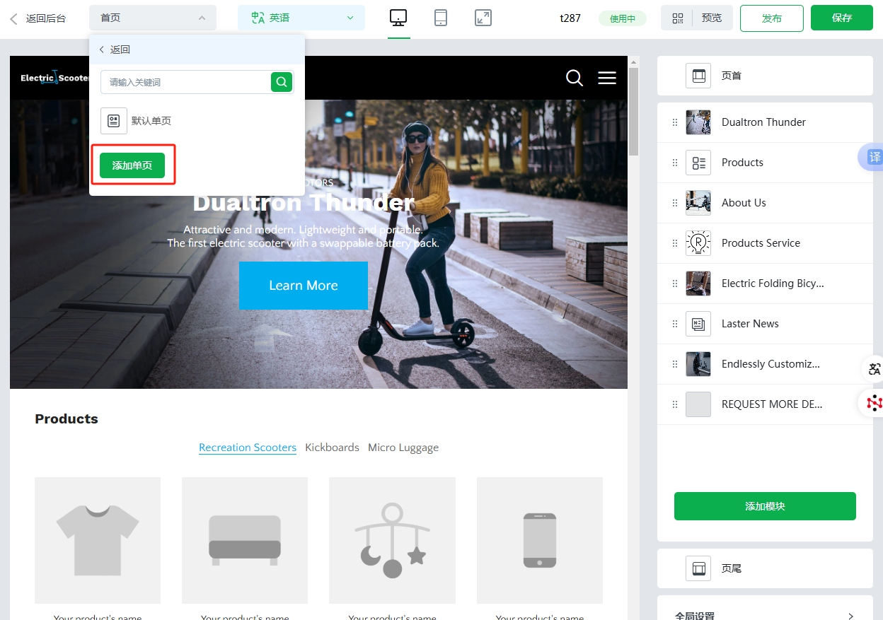Open the 英语 language dropdown
This screenshot has width=883, height=620.
point(301,18)
